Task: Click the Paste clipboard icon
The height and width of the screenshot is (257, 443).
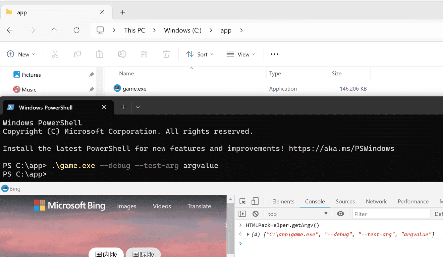Action: (100, 54)
